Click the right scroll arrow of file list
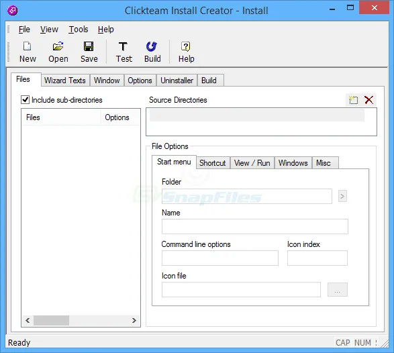The image size is (394, 353). pyautogui.click(x=134, y=320)
